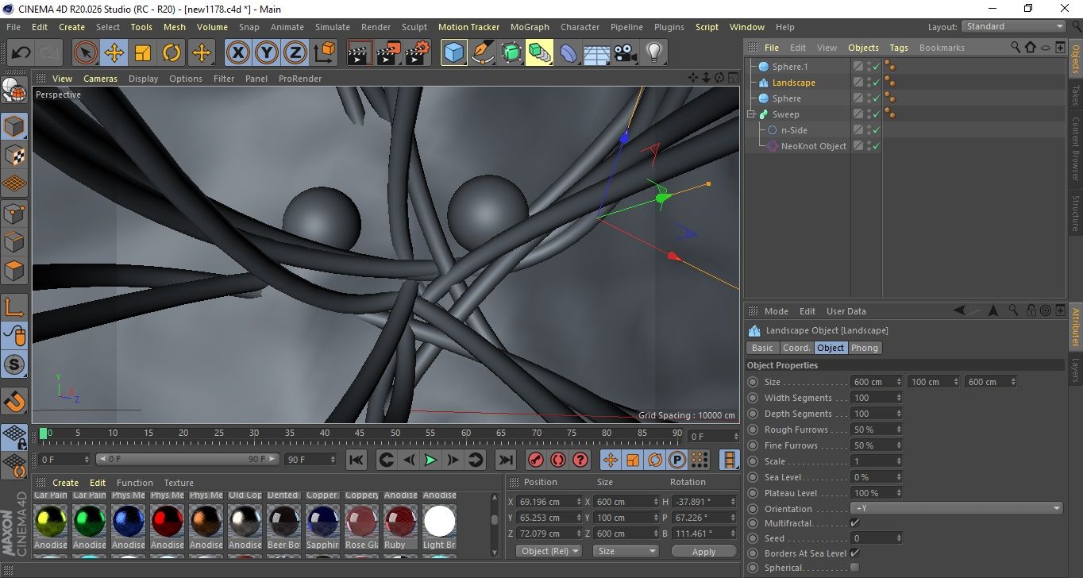Switch to Texture mode icon
Screen dimensions: 1083x578
(x=14, y=155)
